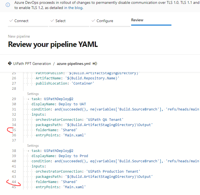Place cursor on displayName Deploy to UAT
The height and width of the screenshot is (195, 200).
(x=59, y=104)
